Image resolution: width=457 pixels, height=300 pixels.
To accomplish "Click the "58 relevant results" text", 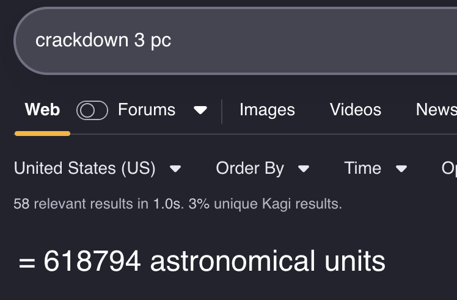I will pos(73,204).
